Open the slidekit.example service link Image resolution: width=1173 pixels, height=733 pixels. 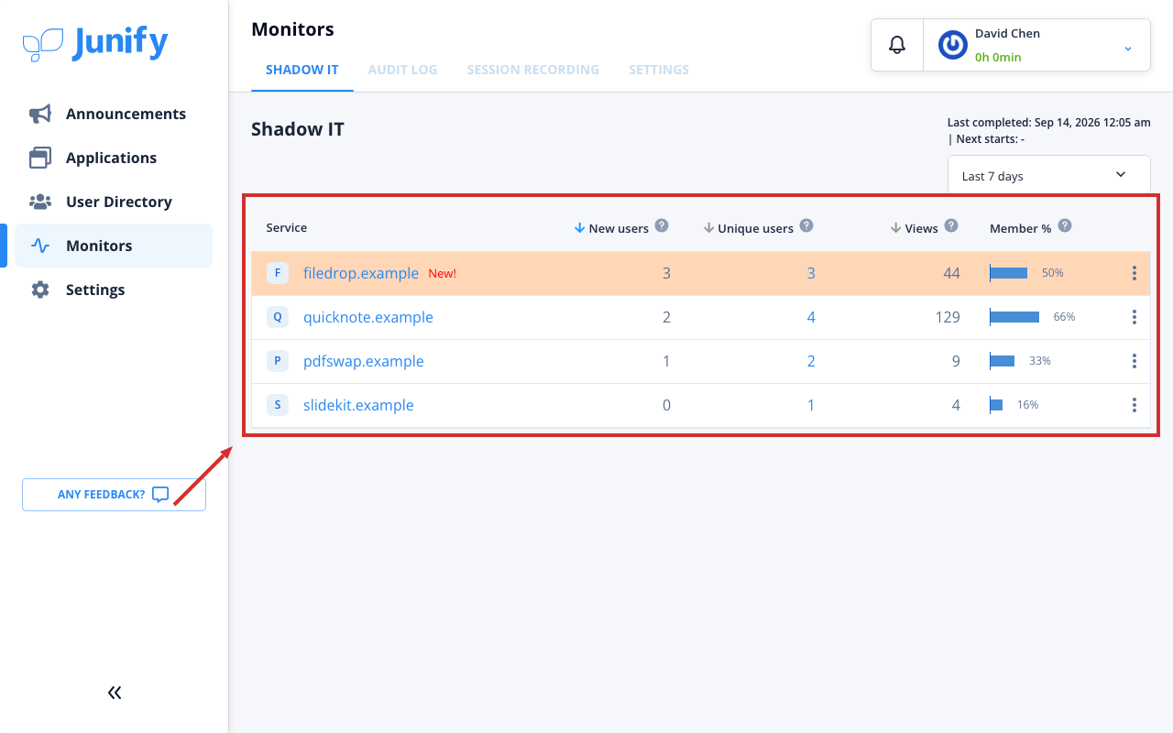[358, 405]
